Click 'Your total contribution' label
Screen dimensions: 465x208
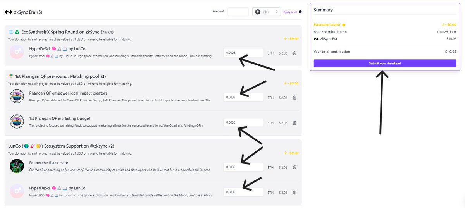tap(332, 52)
